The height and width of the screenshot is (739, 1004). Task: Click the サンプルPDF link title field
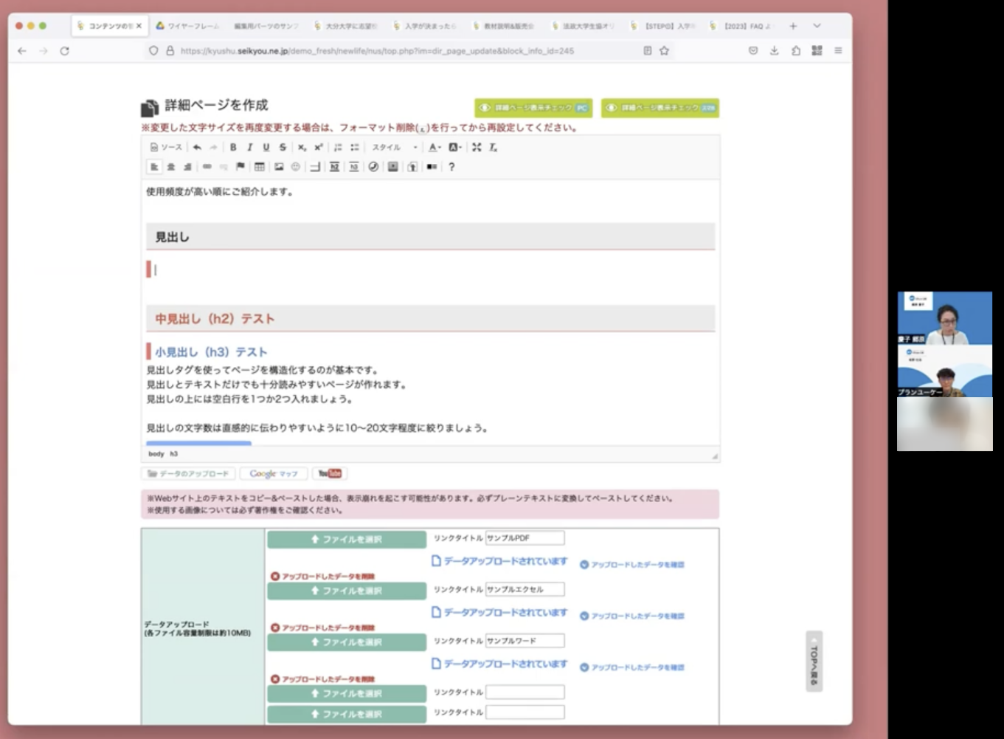(524, 538)
